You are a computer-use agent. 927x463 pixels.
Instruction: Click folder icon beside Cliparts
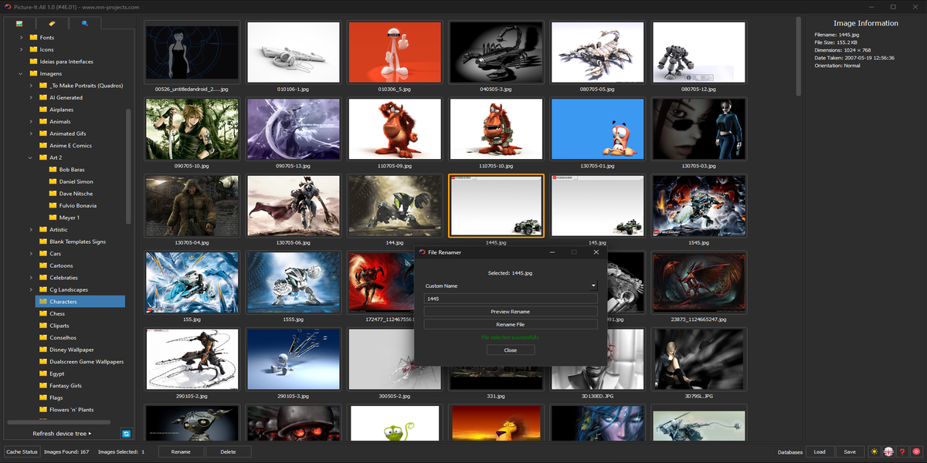pyautogui.click(x=43, y=326)
